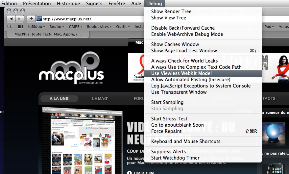
Task: Choose Force Repaint
Action: pos(203,131)
